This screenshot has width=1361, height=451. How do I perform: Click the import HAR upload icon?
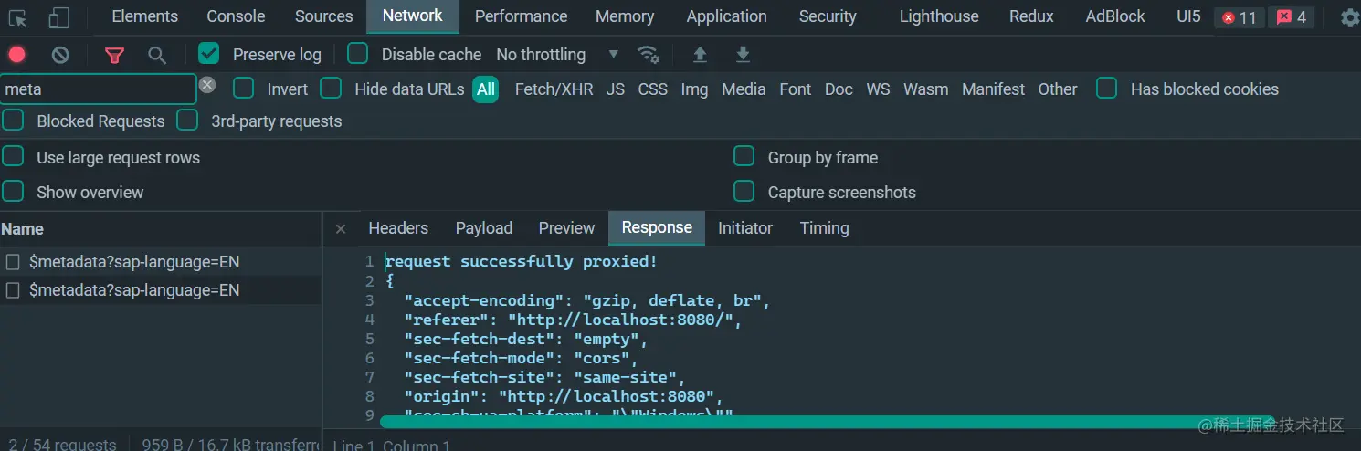[700, 55]
